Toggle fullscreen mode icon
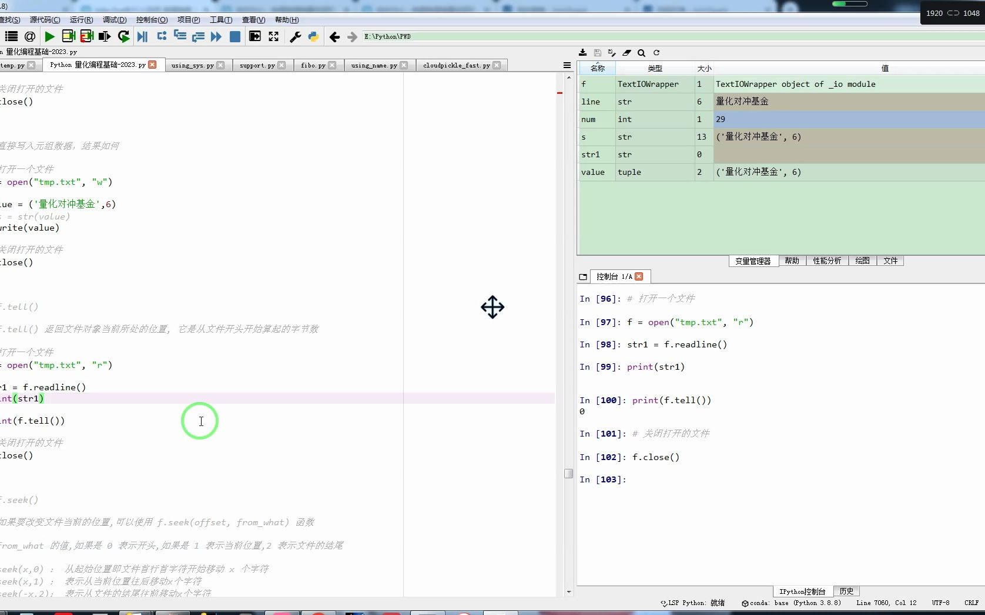 (273, 36)
